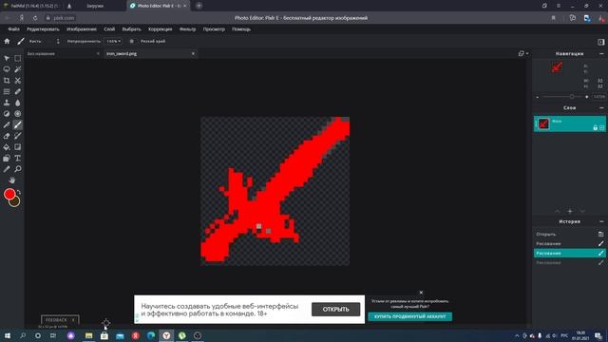
Task: Select the Cutout scissors tool
Action: click(x=18, y=81)
